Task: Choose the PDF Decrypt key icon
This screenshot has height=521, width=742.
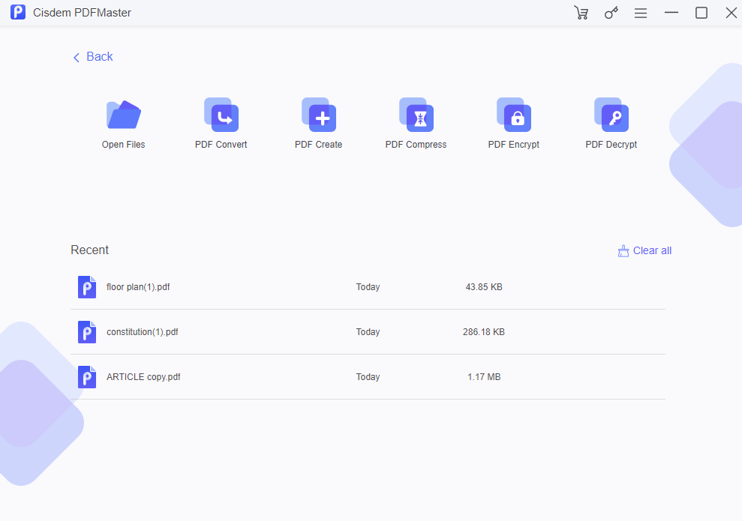Action: tap(611, 115)
